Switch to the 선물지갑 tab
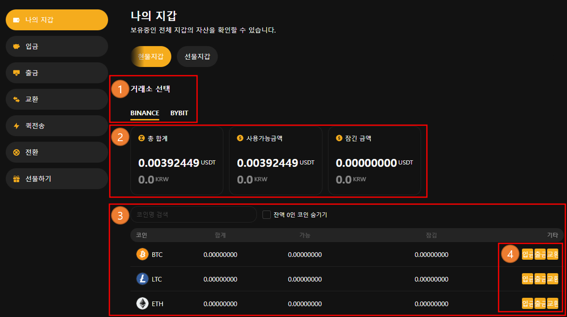This screenshot has width=567, height=317. [197, 56]
